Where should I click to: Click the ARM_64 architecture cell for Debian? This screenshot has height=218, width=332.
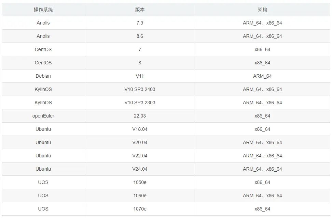click(x=262, y=76)
